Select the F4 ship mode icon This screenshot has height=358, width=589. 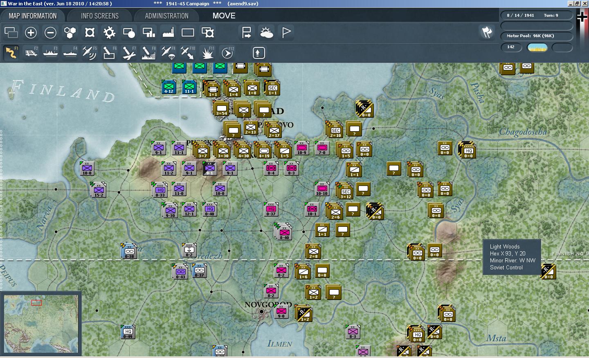[x=70, y=53]
